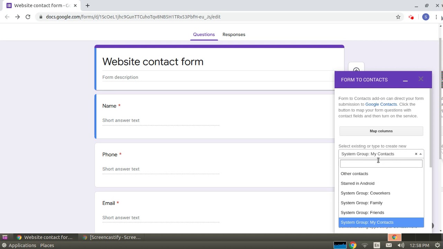Image resolution: width=443 pixels, height=249 pixels.
Task: Switch to the Responses tab
Action: pos(234,35)
